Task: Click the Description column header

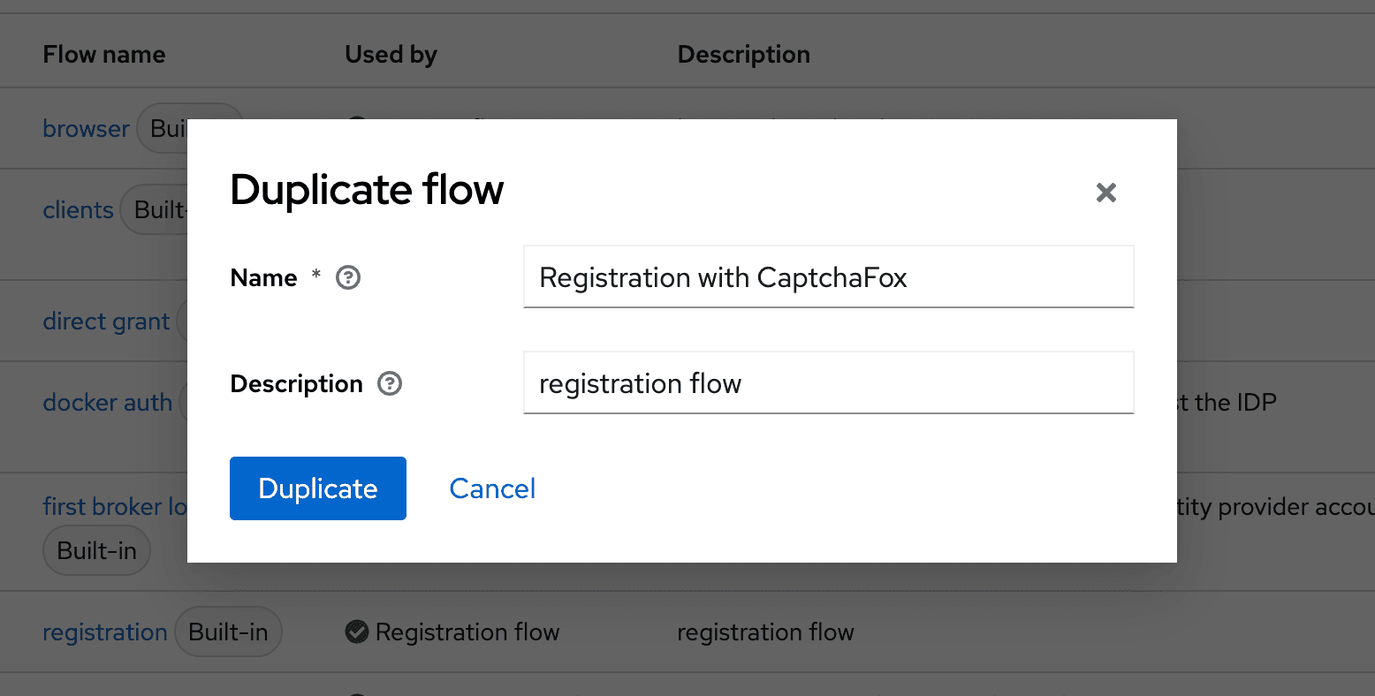Action: pos(743,55)
